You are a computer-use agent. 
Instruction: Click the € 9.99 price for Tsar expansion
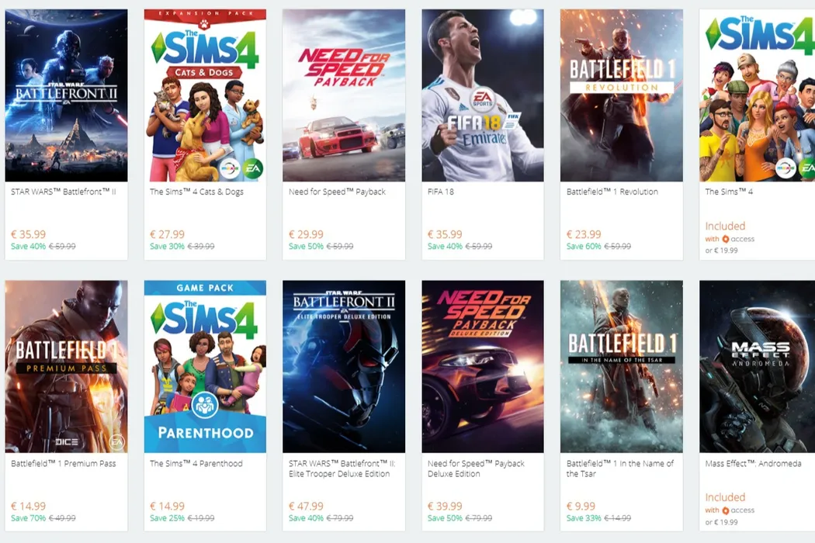(x=581, y=506)
